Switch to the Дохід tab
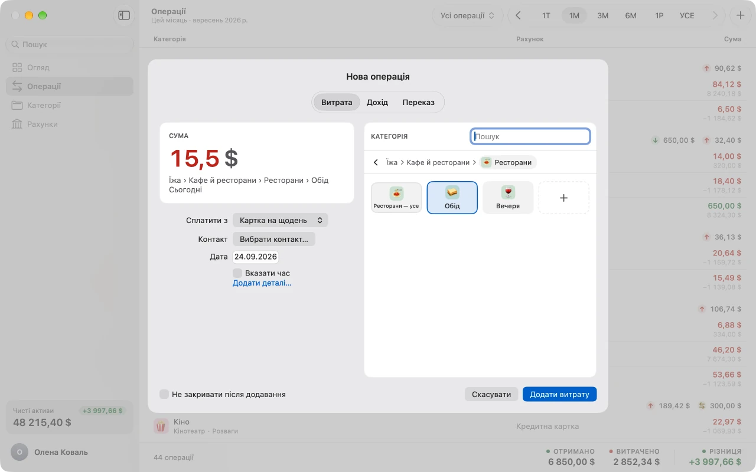The height and width of the screenshot is (472, 756). (x=377, y=102)
